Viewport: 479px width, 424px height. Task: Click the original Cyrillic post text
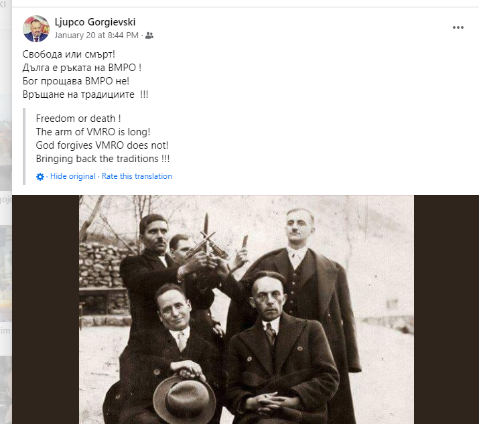click(85, 74)
